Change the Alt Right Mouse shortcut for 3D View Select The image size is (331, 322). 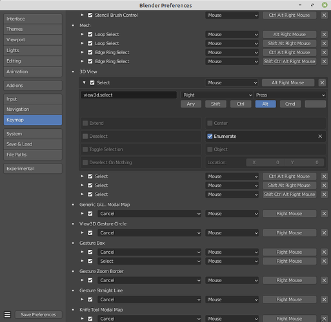[288, 82]
